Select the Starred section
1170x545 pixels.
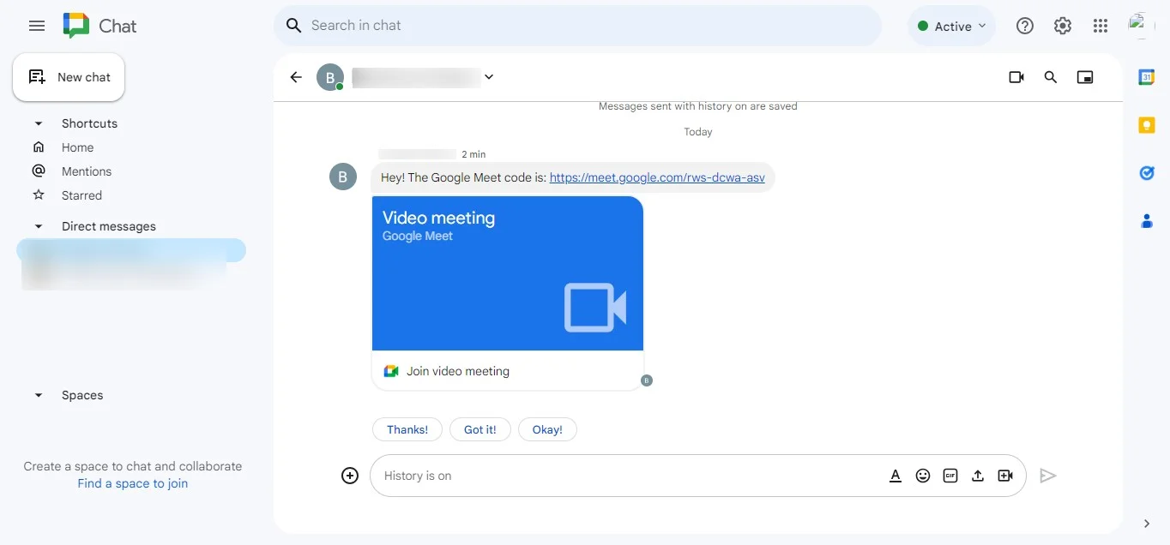(81, 195)
